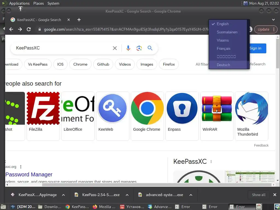
Task: Click Show all downloads
Action: 259,195
